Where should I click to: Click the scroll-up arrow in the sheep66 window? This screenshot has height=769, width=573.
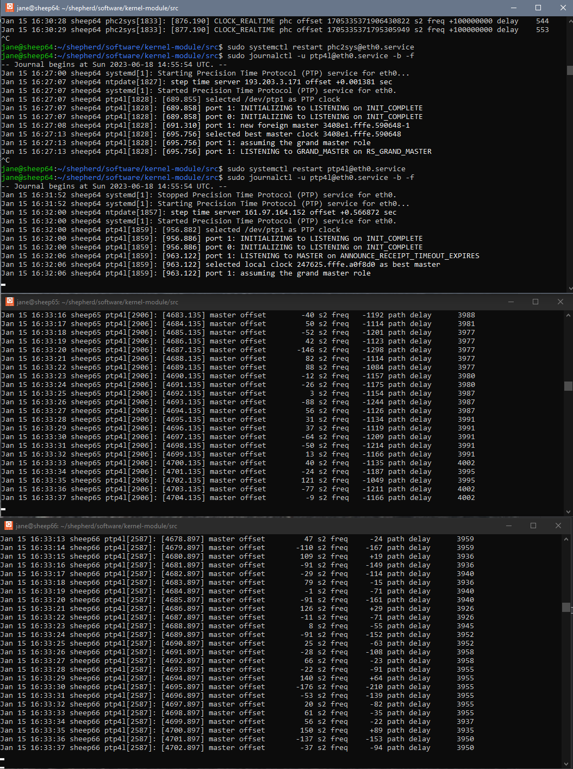(x=566, y=539)
